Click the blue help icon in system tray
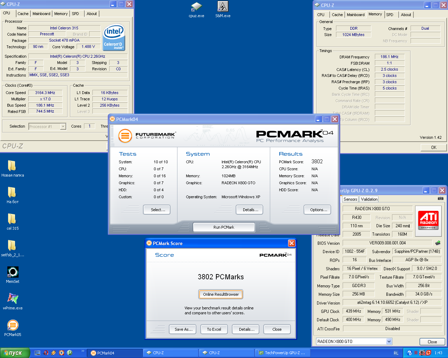The height and width of the screenshot is (358, 448). 409,353
